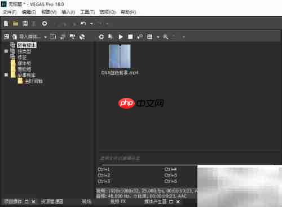282x207 pixels.
Task: Switch to the 媒体产生器 tab
Action: pyautogui.click(x=156, y=201)
